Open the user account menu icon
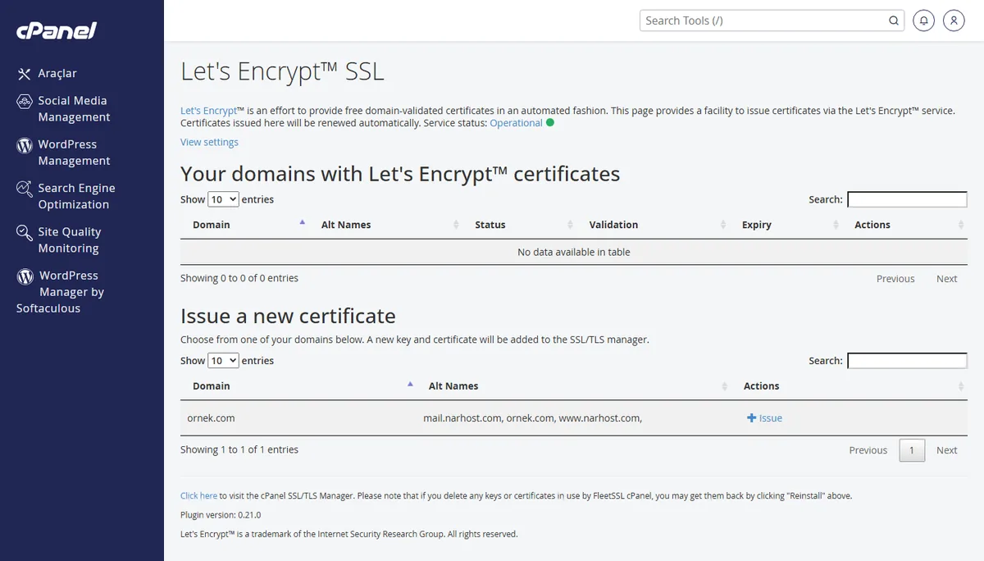Image resolution: width=984 pixels, height=561 pixels. [x=954, y=21]
